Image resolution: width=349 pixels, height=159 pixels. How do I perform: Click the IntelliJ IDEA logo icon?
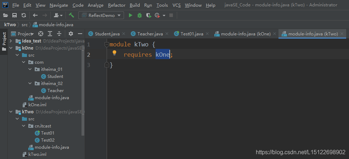coord(6,5)
